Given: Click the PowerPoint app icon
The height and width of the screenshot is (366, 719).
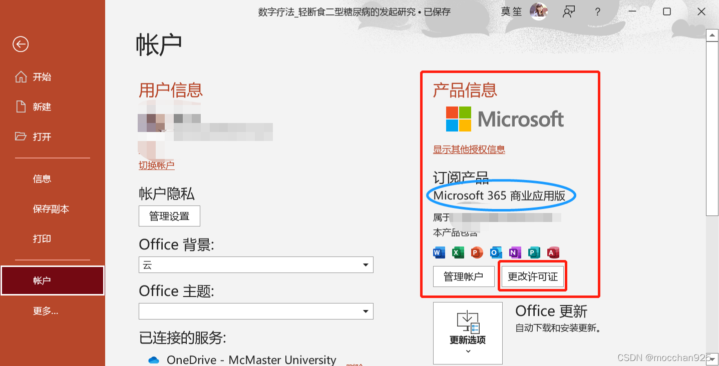Looking at the screenshot, I should point(477,252).
